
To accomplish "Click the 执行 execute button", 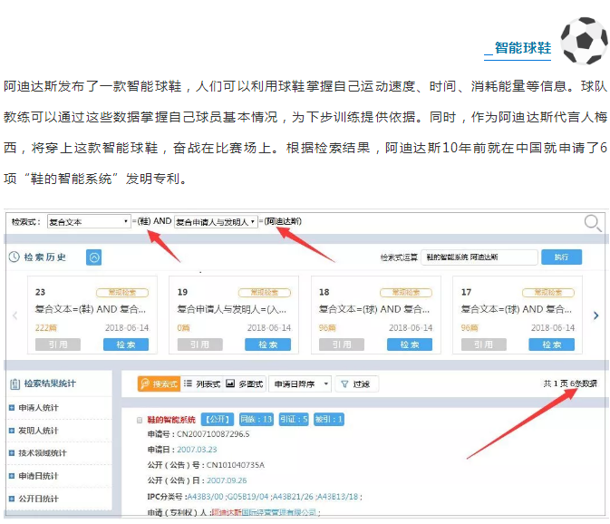I will click(x=561, y=257).
